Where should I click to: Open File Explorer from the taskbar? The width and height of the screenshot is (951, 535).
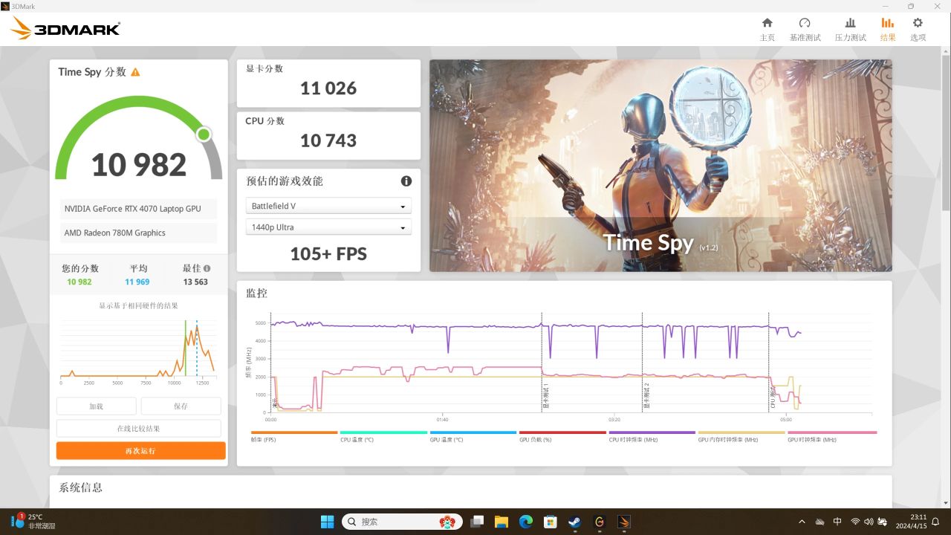(501, 522)
